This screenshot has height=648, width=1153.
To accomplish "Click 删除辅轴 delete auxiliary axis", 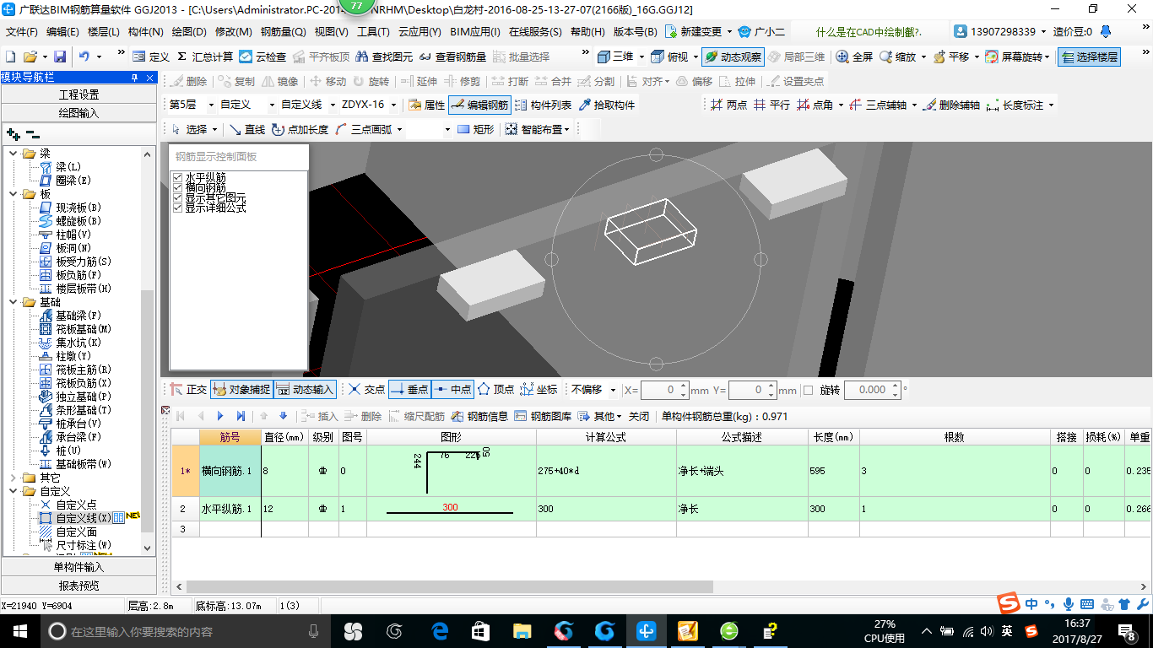I will click(x=951, y=105).
